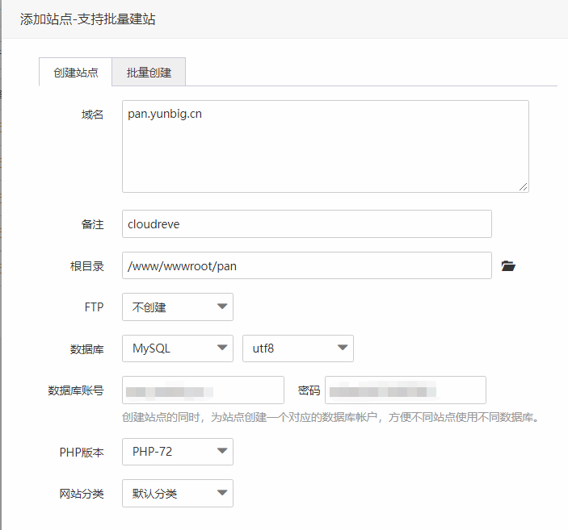Open the PHP-72 version dropdown
Image resolution: width=568 pixels, height=530 pixels.
(178, 452)
